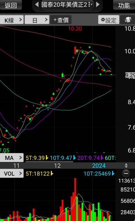The width and height of the screenshot is (135, 221).
Task: Rotate the screen with rotate icon
Action: 128,20
